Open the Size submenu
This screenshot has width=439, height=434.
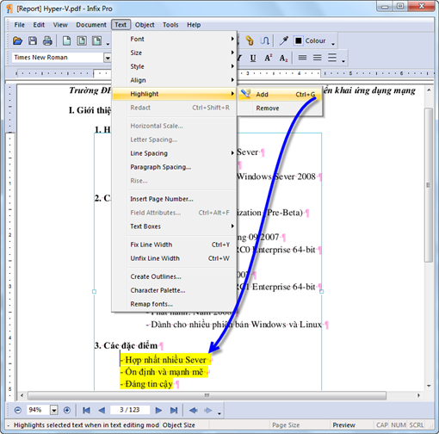coord(175,53)
